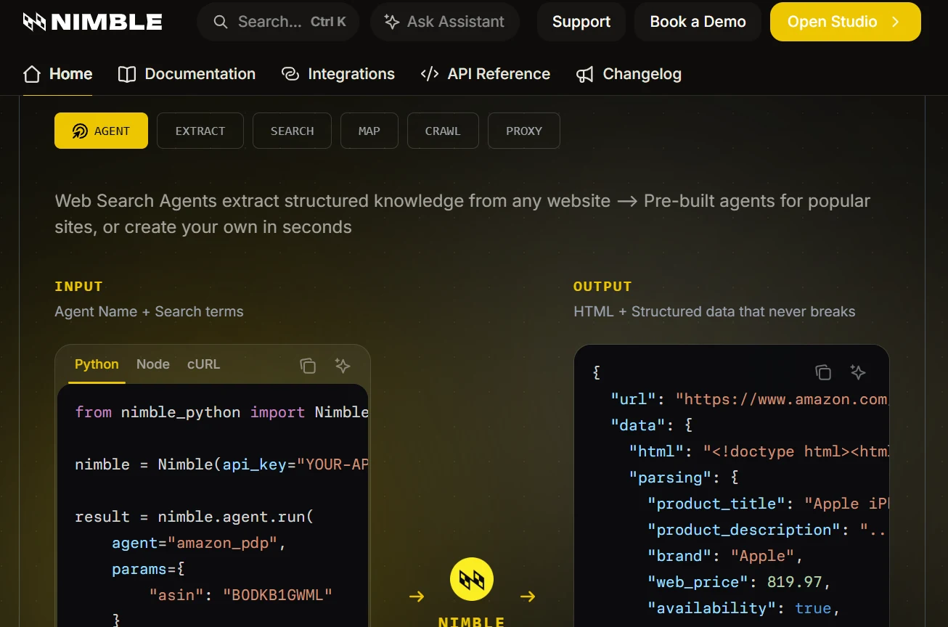Open the Home nav item
Viewport: 948px width, 627px height.
pyautogui.click(x=57, y=74)
